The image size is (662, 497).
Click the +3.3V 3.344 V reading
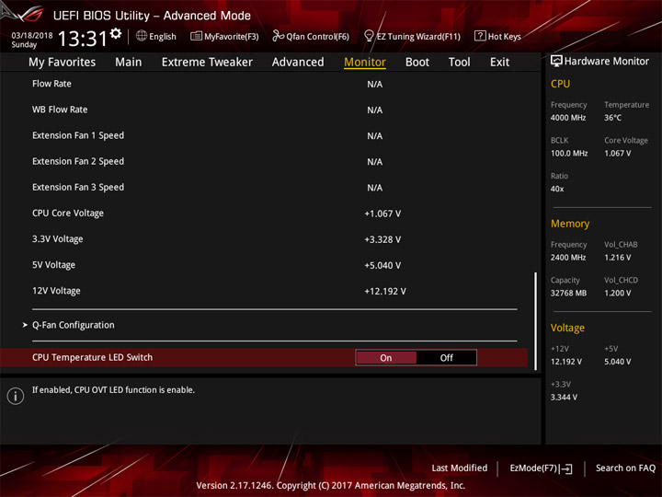point(564,398)
